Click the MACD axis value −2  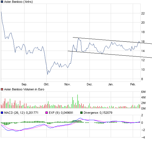tap(143, 130)
